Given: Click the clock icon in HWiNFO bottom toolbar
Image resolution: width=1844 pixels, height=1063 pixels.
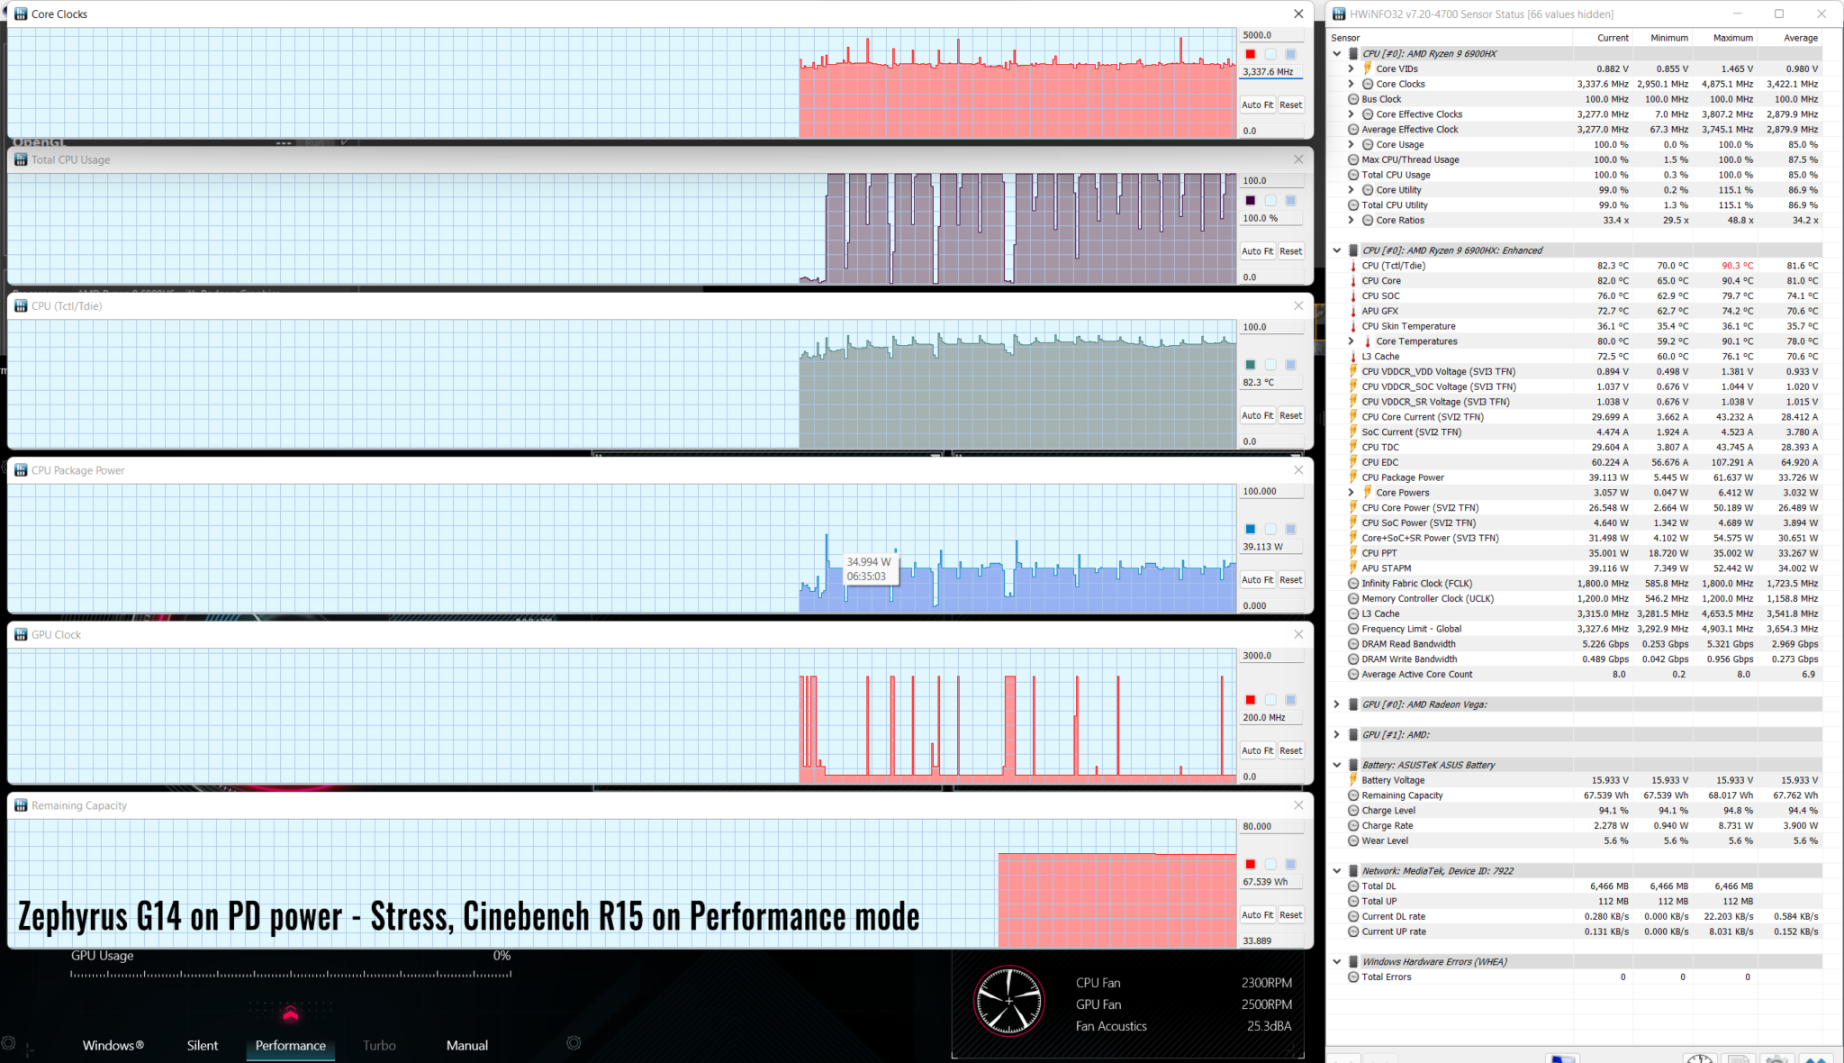Looking at the screenshot, I should (1699, 1058).
